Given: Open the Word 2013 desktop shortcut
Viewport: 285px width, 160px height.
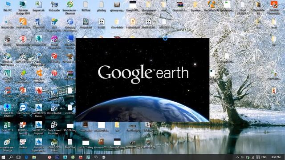Looking at the screenshot, I should coord(39,24).
